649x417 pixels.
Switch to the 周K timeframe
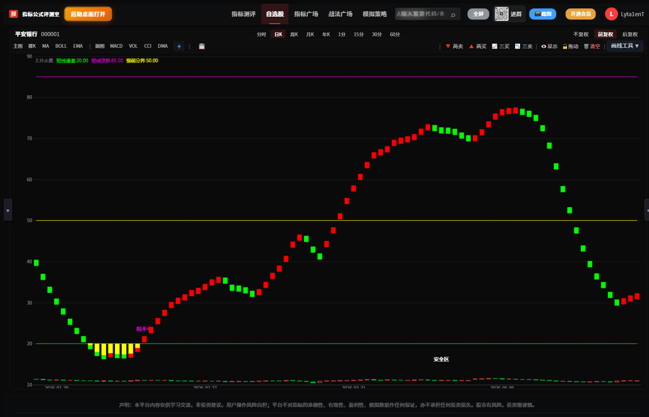(x=294, y=34)
